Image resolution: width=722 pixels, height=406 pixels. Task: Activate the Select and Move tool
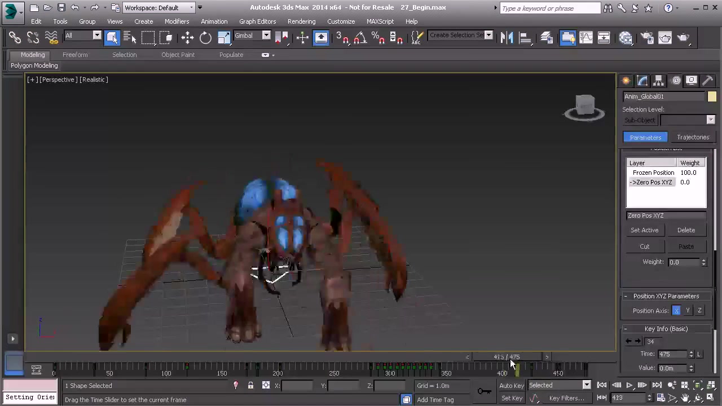pyautogui.click(x=186, y=37)
